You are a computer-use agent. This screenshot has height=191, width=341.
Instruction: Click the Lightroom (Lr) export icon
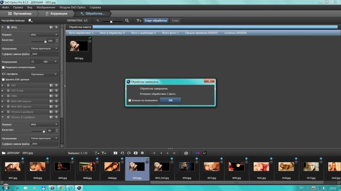(205, 153)
